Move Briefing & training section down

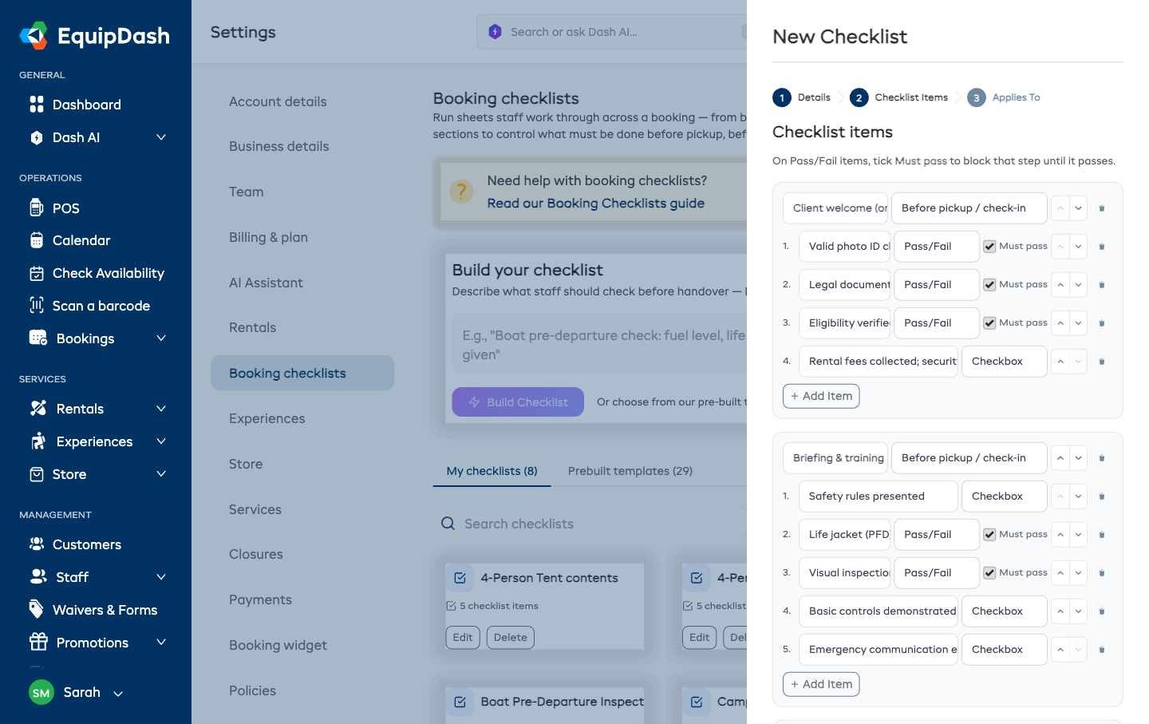click(x=1078, y=458)
